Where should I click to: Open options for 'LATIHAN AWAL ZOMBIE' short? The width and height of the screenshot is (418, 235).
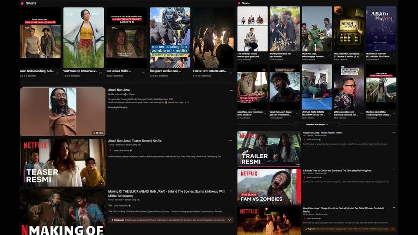(329, 113)
